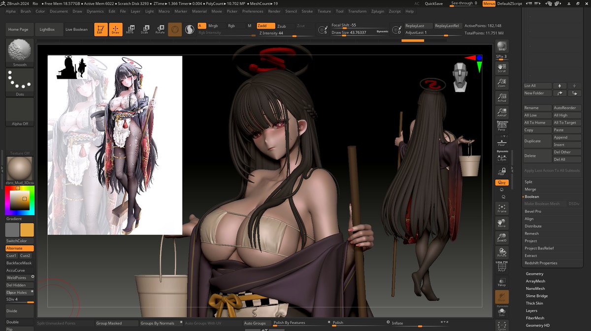Open the Brush menu
Screen dimensions: 591x331
pyautogui.click(x=26, y=11)
